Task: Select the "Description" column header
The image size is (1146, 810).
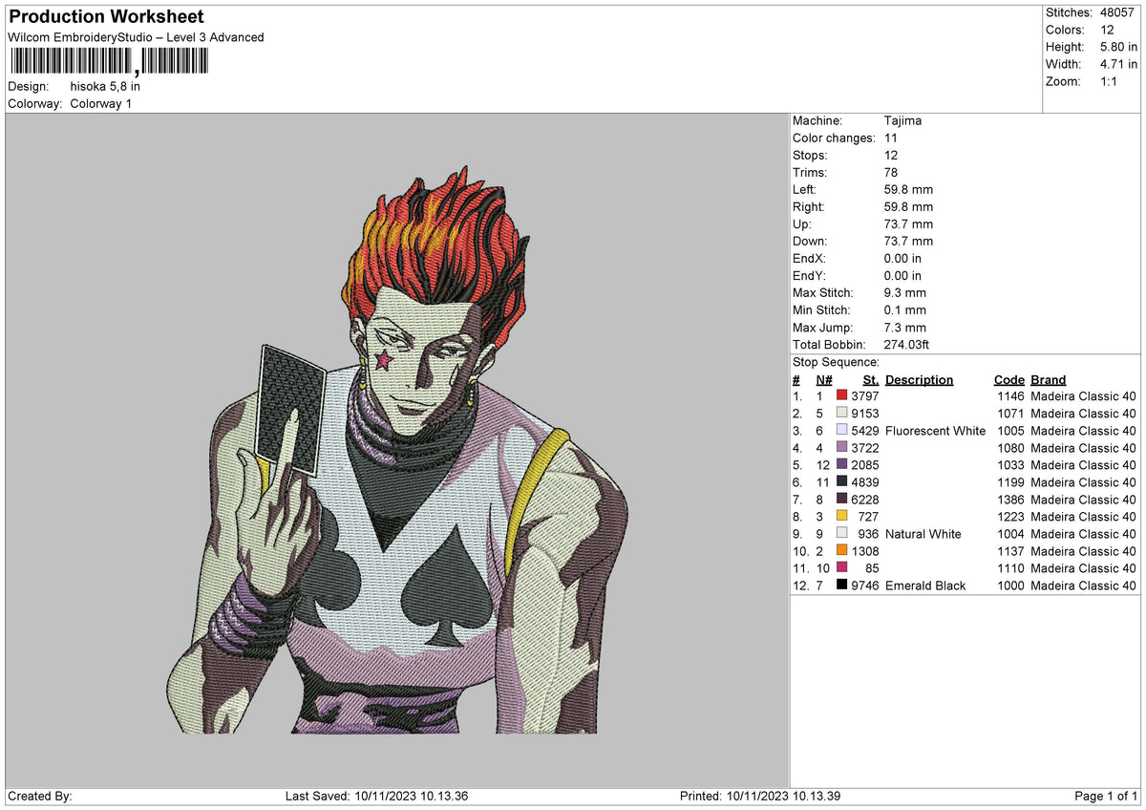Action: click(x=920, y=379)
